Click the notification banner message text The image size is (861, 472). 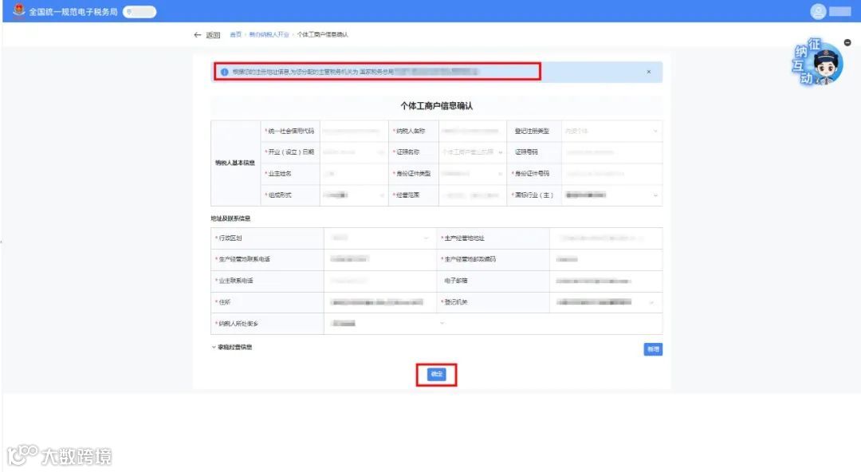pos(355,72)
